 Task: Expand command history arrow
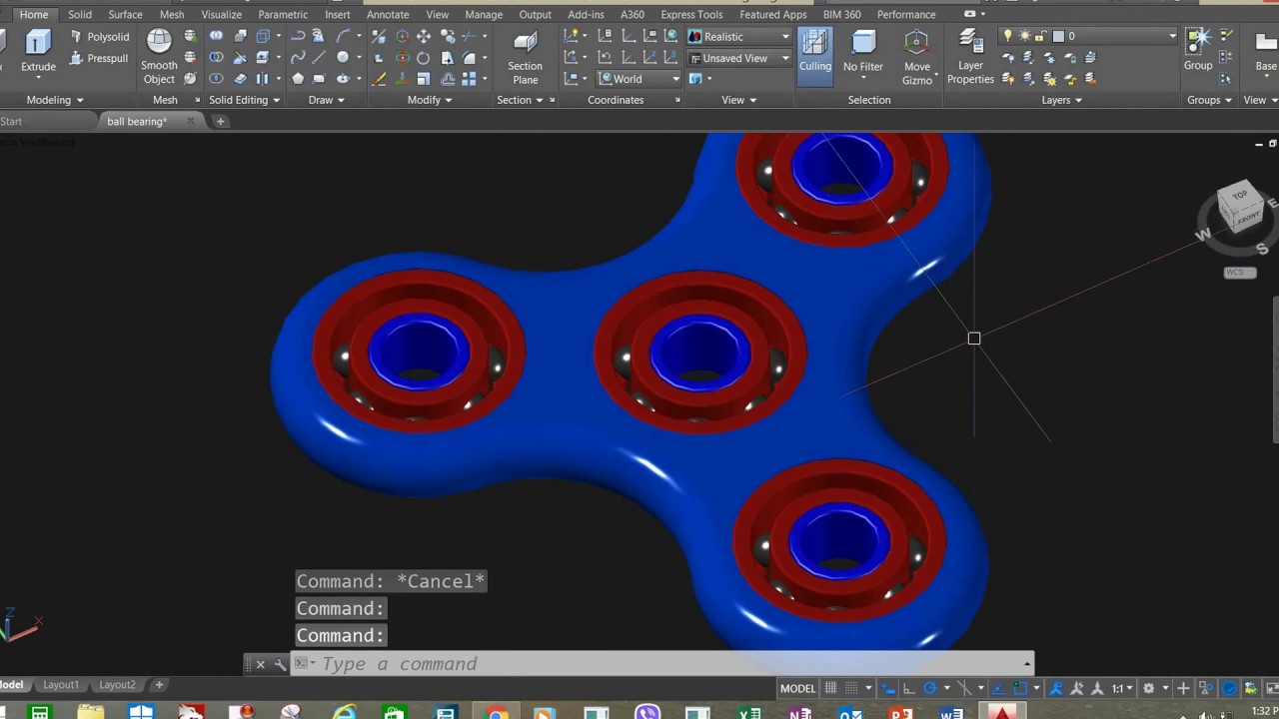(1026, 664)
